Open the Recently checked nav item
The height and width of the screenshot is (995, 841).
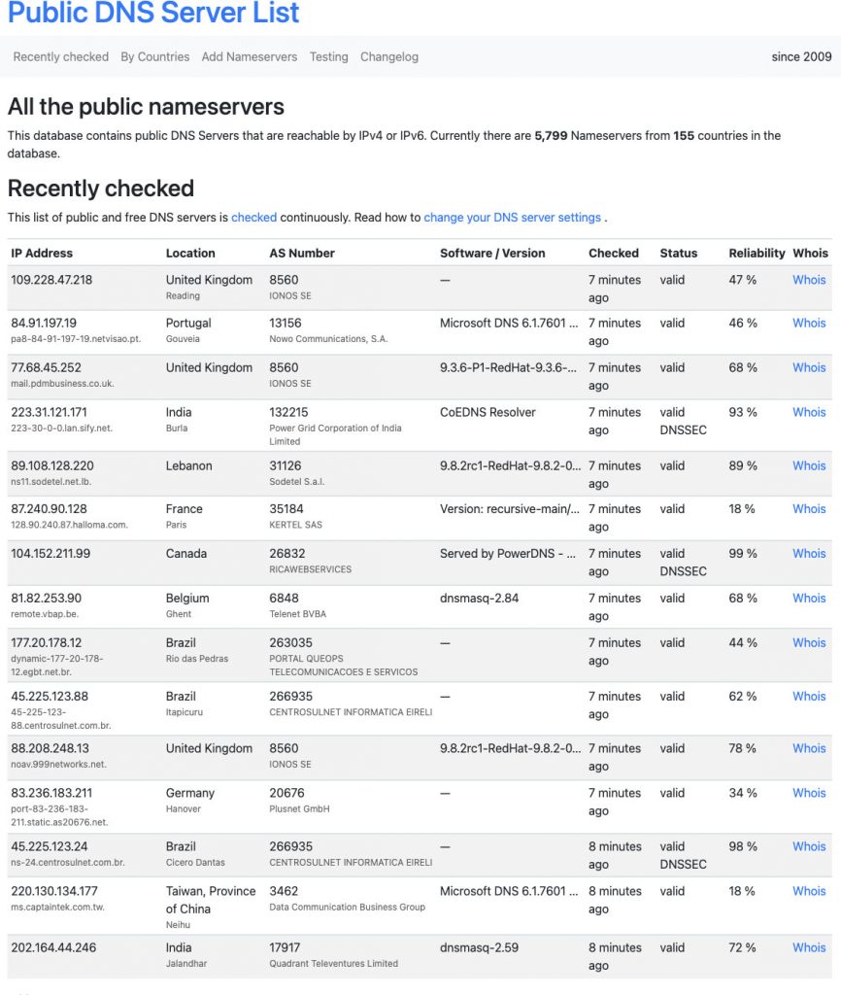[61, 57]
